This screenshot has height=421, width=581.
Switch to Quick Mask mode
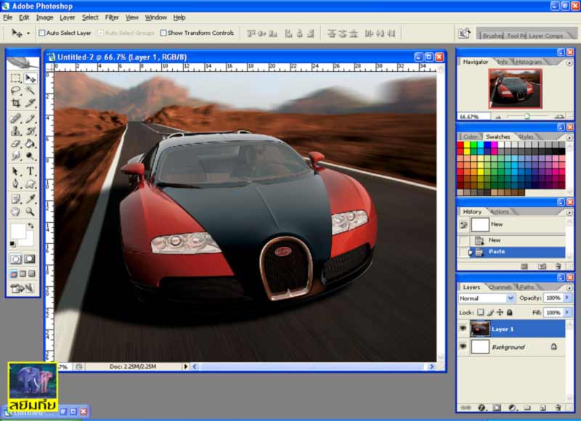pos(30,259)
